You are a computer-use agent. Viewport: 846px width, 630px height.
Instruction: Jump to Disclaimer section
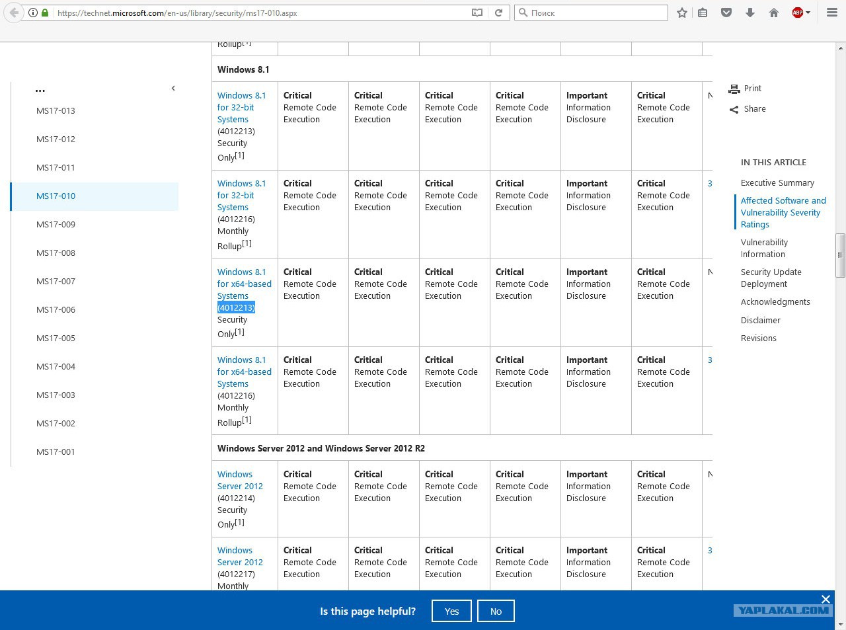[760, 321]
